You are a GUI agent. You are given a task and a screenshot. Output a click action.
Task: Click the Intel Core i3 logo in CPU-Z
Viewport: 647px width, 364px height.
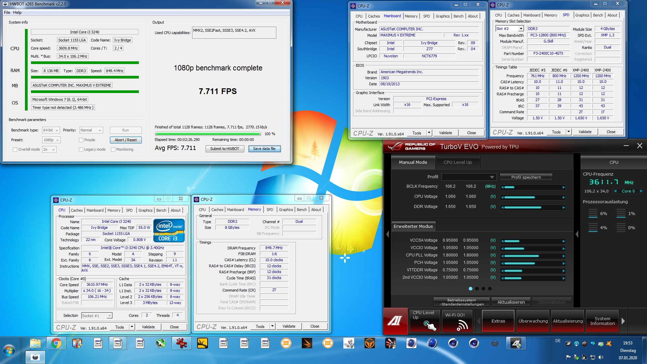(x=169, y=231)
